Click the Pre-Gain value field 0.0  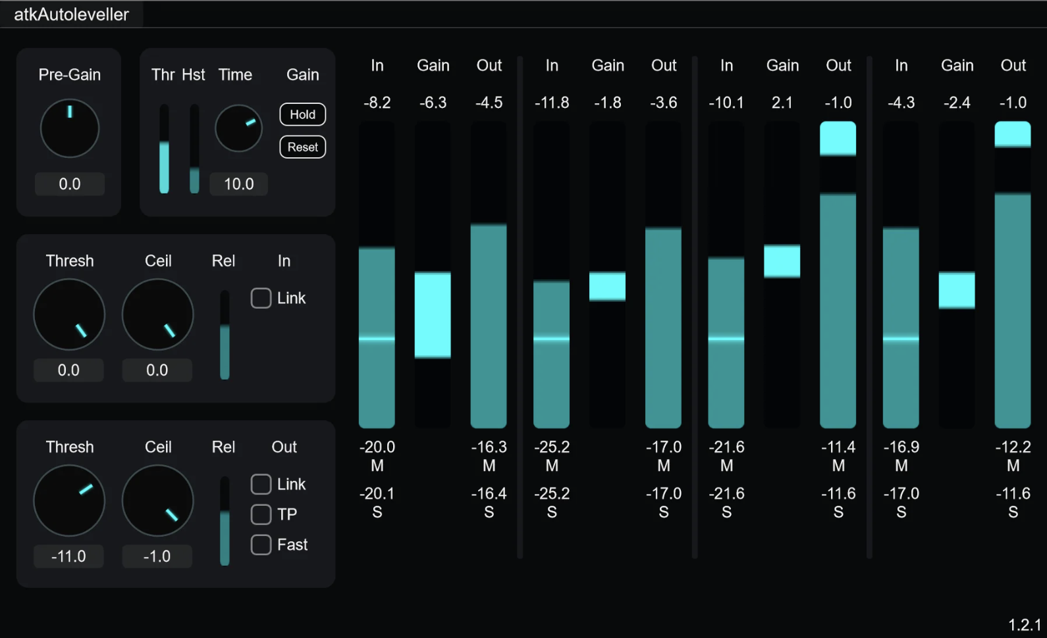pyautogui.click(x=70, y=184)
